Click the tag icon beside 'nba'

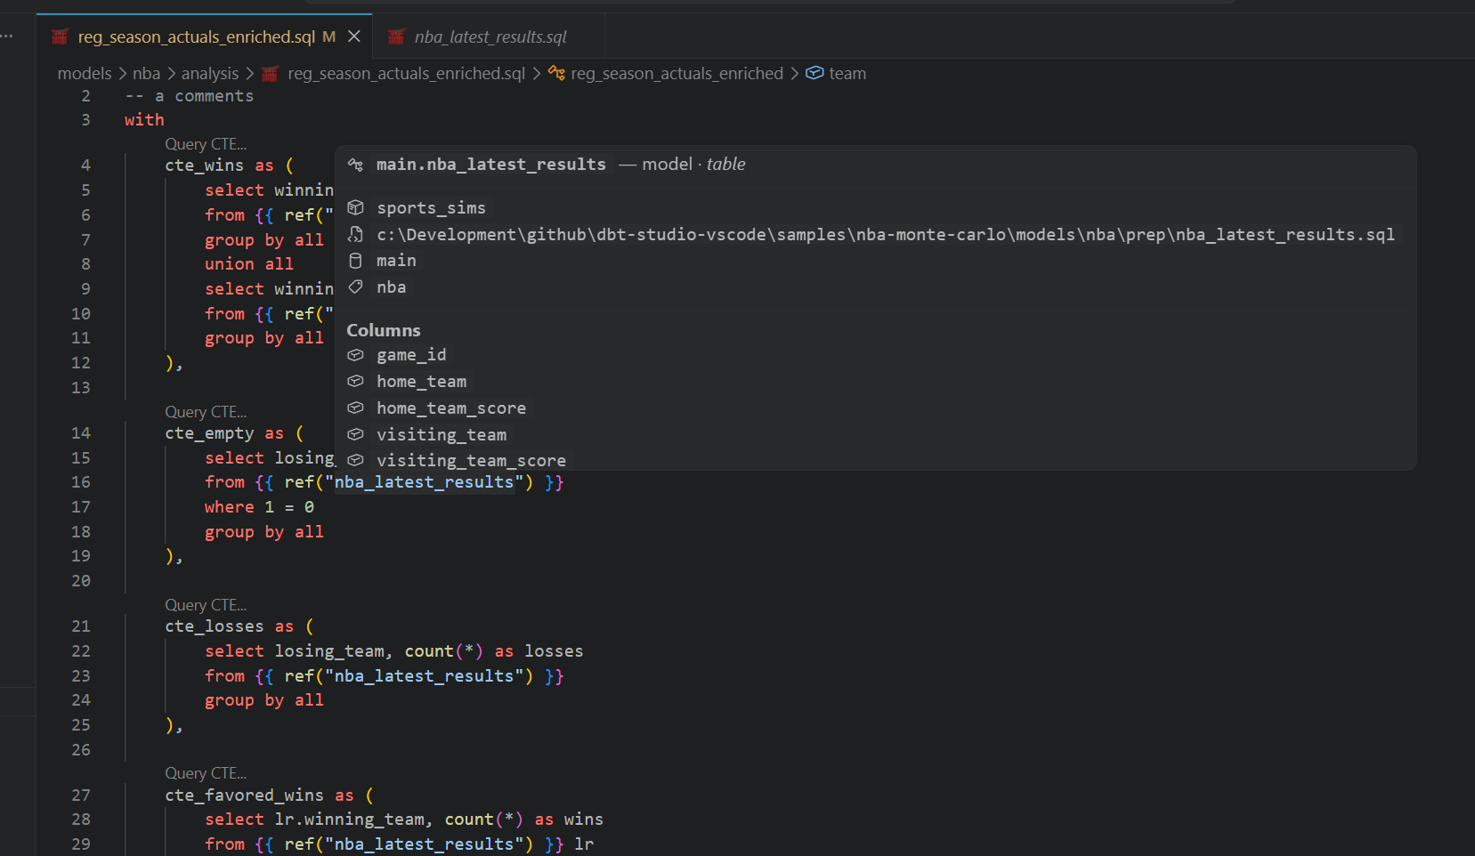(x=355, y=287)
